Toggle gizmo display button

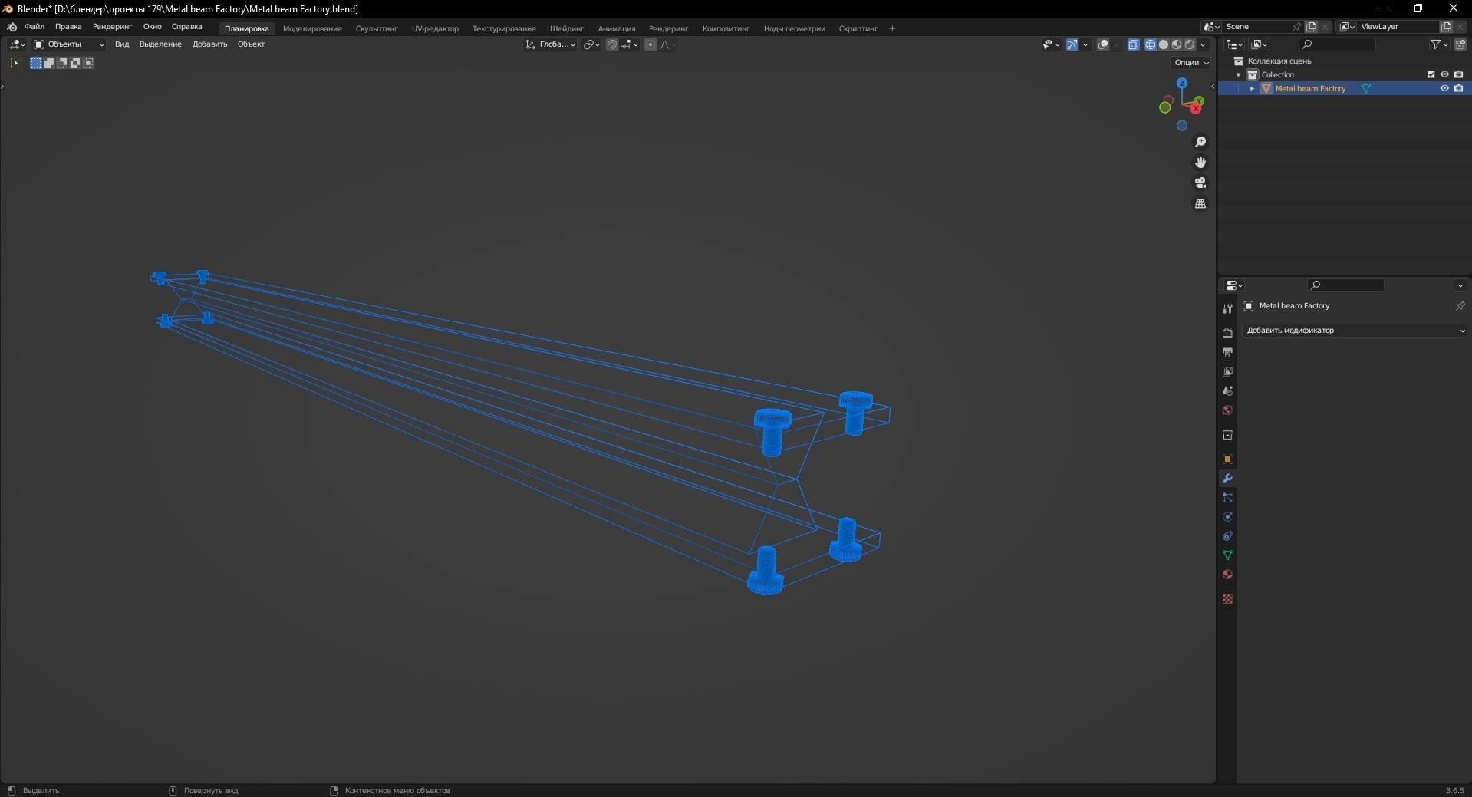point(1072,44)
